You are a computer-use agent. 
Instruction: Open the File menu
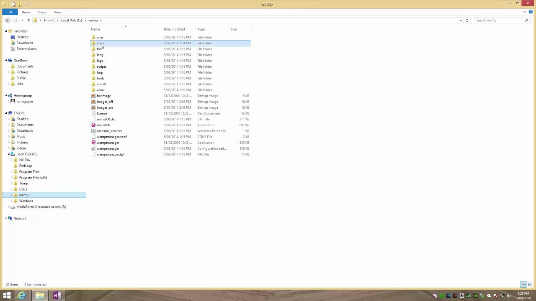(10, 12)
